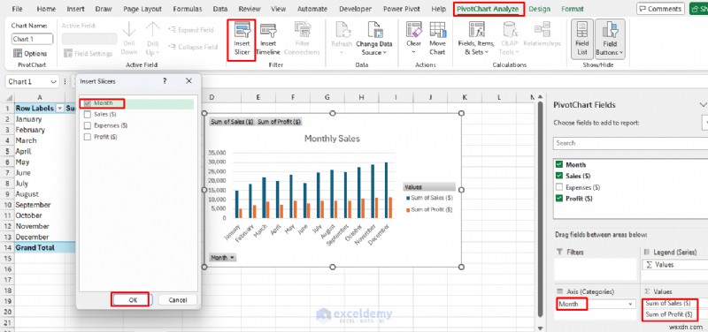The image size is (708, 332).
Task: Switch to the Page Layout tab
Action: 142,9
